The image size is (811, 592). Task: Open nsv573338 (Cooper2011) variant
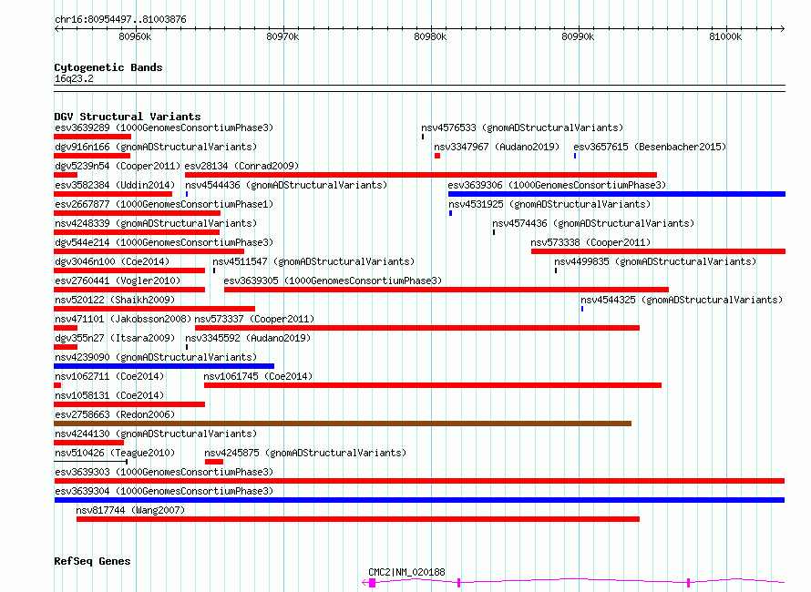(x=590, y=242)
